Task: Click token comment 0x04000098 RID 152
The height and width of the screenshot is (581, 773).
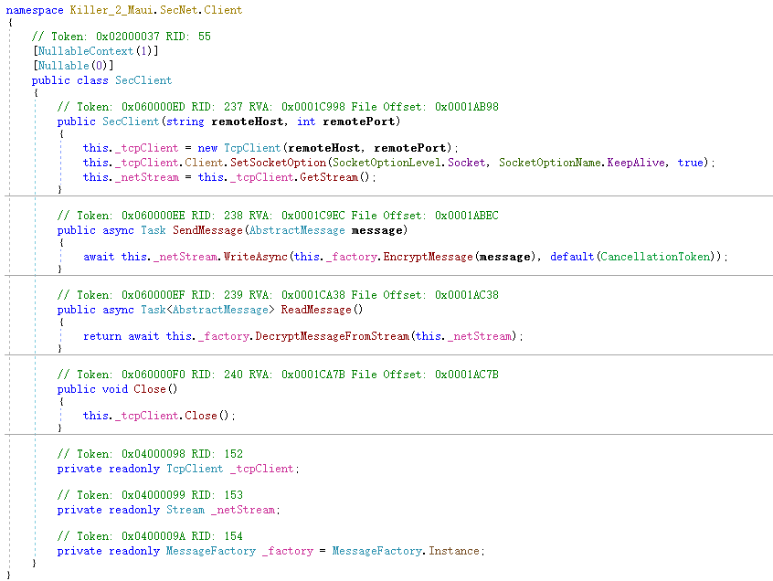Action: point(150,454)
